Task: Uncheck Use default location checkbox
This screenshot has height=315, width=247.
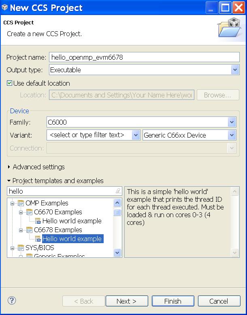Action: (10, 83)
